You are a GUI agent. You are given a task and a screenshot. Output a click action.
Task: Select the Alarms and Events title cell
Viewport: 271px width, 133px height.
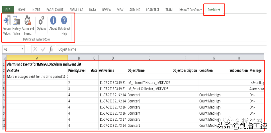37,64
